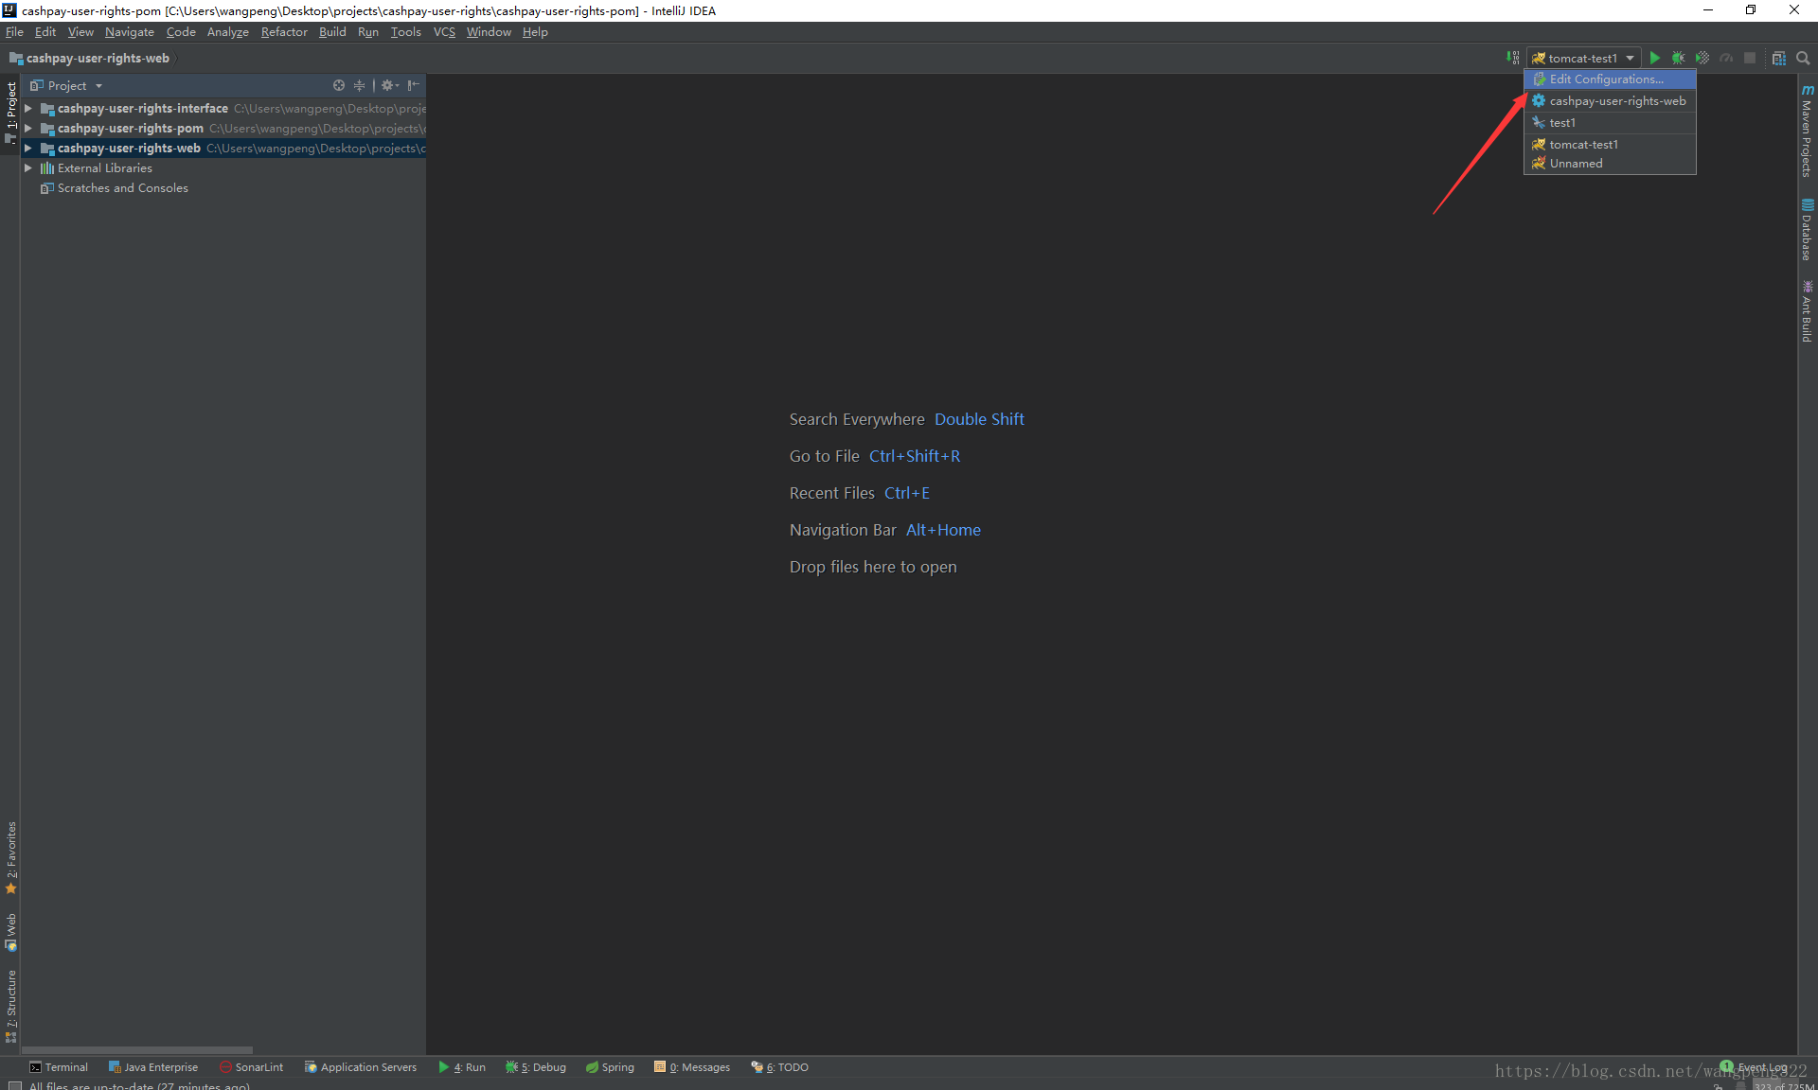Open the Tools menu
The height and width of the screenshot is (1090, 1818).
point(406,32)
